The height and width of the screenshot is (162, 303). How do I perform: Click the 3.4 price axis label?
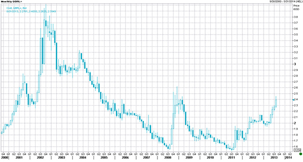(x=296, y=40)
